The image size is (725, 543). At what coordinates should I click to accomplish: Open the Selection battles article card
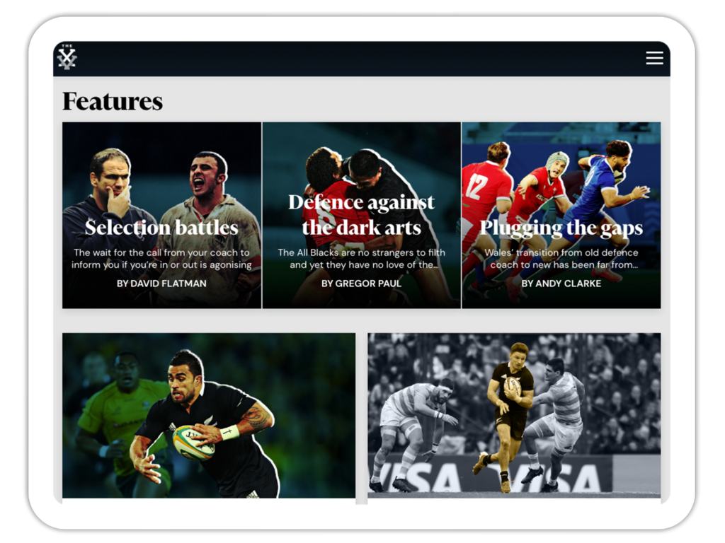point(162,215)
